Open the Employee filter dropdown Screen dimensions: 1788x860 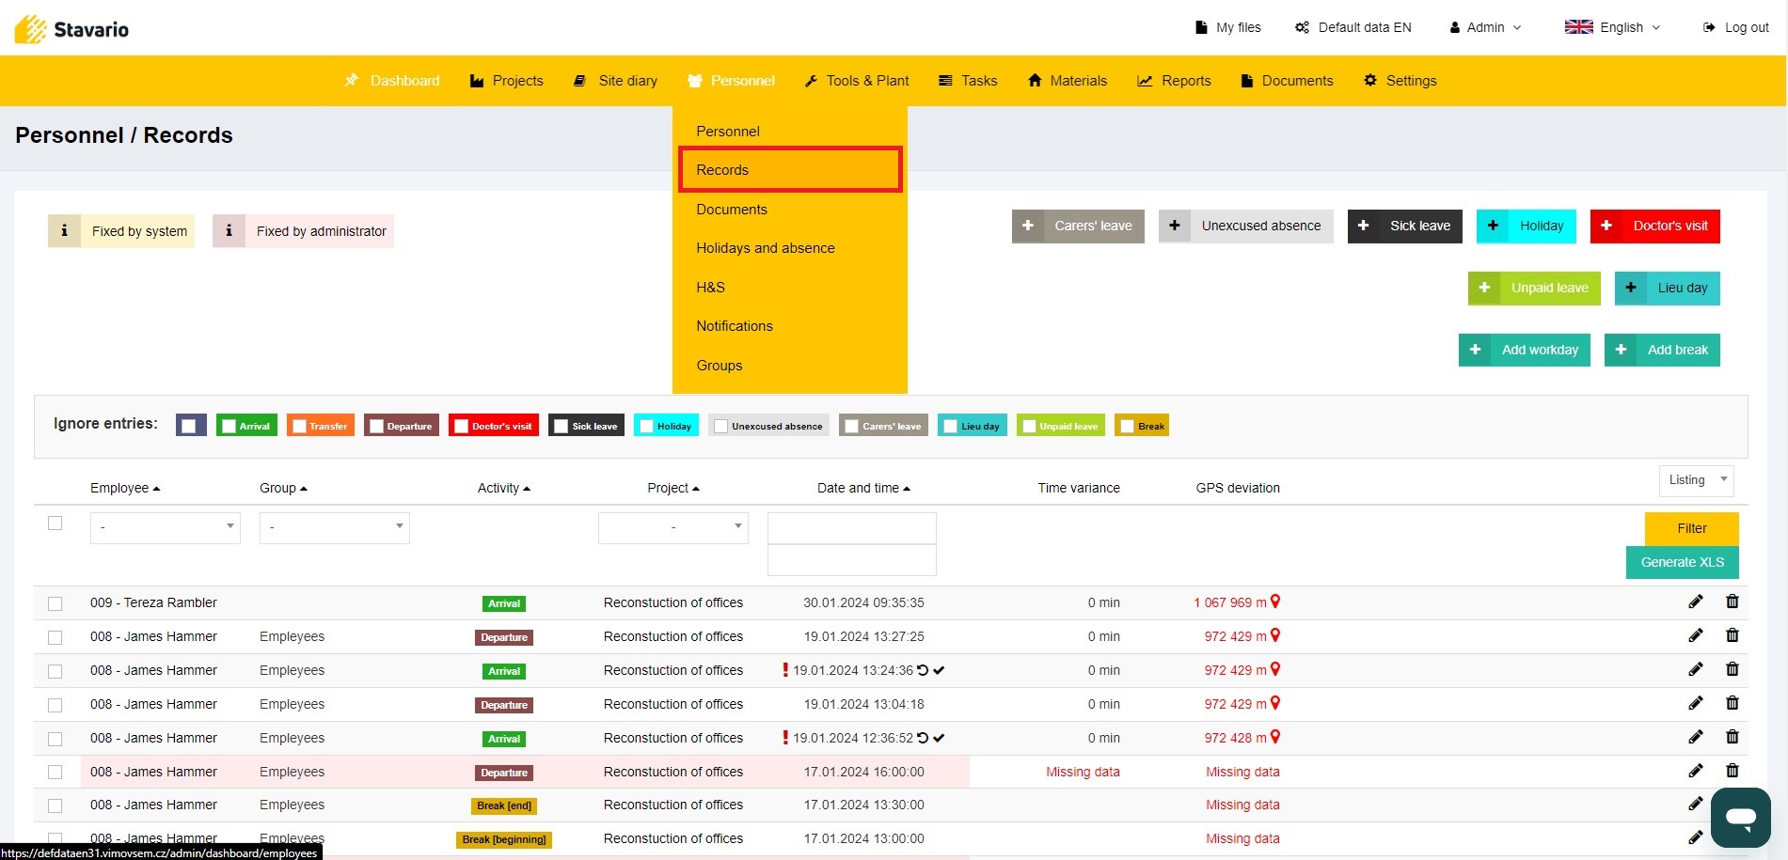tap(166, 527)
